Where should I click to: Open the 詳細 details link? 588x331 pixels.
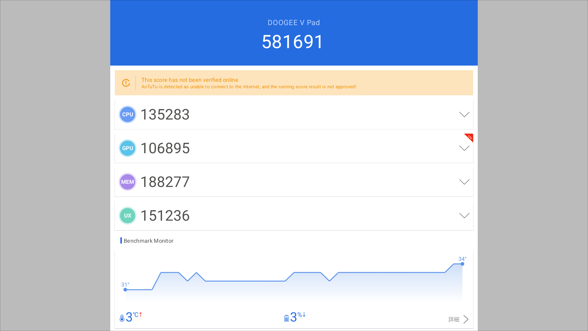[x=454, y=319]
